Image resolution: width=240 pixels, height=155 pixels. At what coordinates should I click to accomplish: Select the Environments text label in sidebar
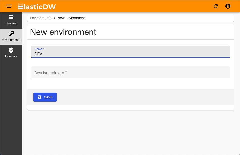pos(11,40)
